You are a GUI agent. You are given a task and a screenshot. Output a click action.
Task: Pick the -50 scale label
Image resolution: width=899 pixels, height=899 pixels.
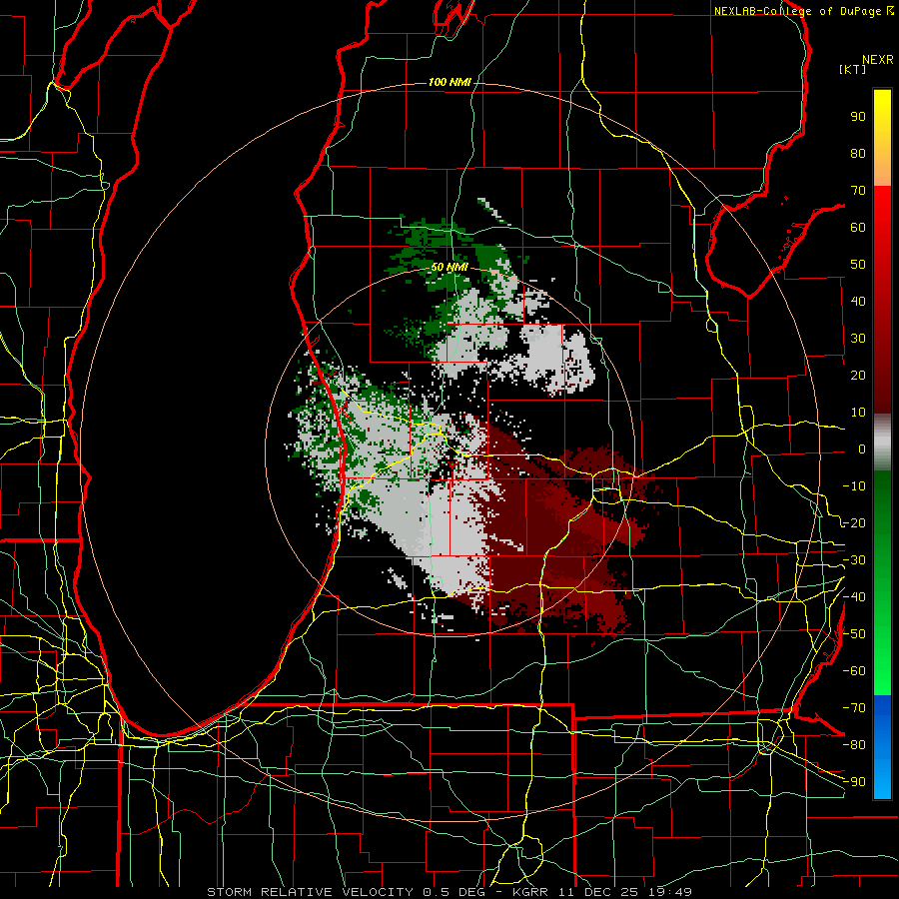(854, 634)
